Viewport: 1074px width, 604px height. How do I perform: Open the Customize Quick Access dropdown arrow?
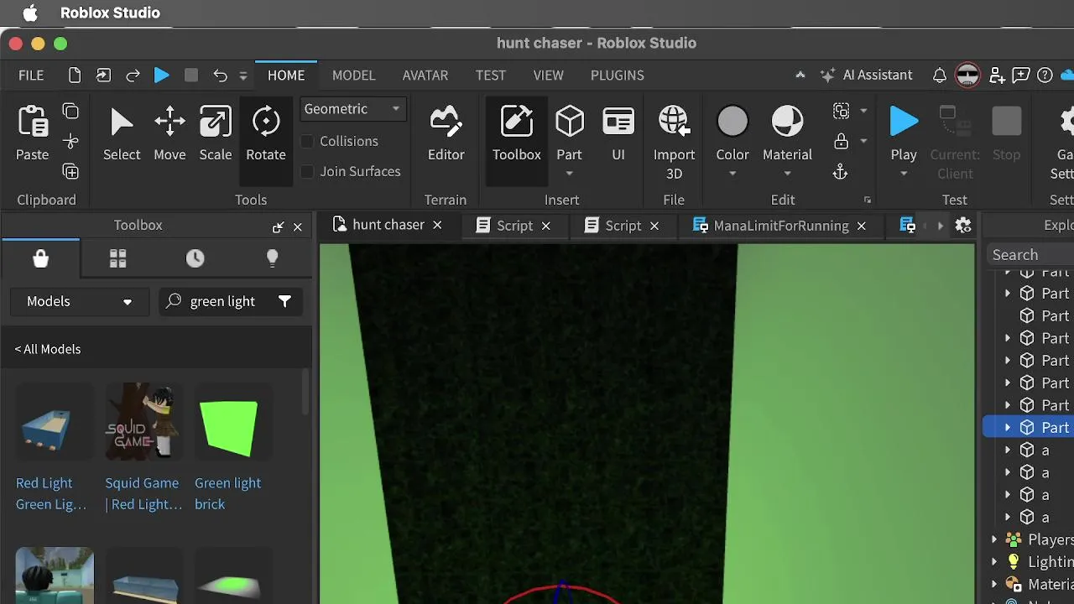(x=243, y=75)
